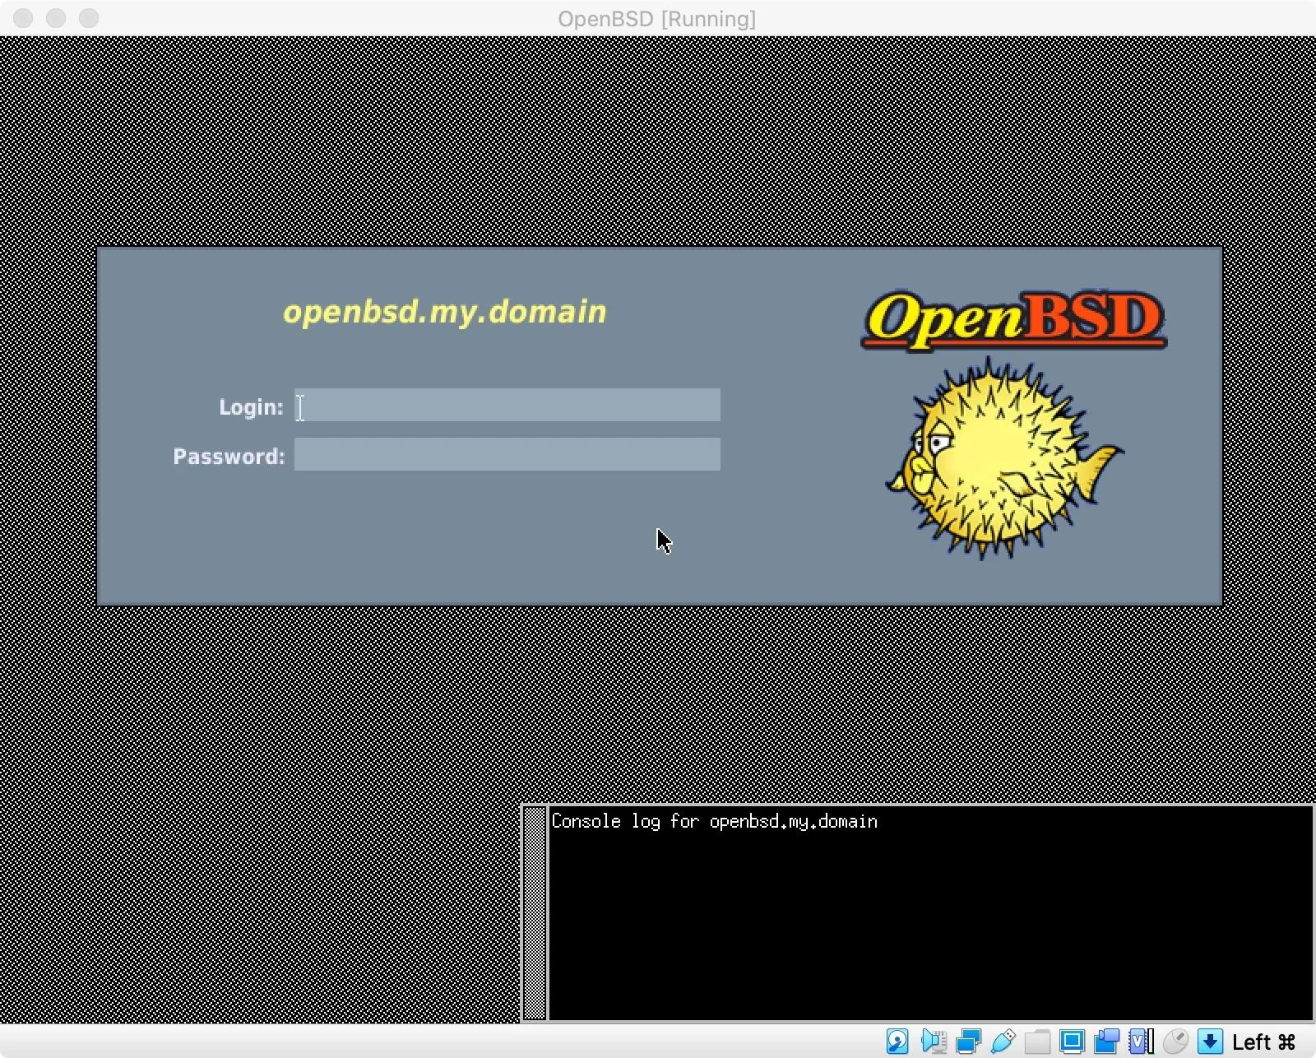Open the USB devices status icon
The width and height of the screenshot is (1316, 1058).
click(1003, 1042)
